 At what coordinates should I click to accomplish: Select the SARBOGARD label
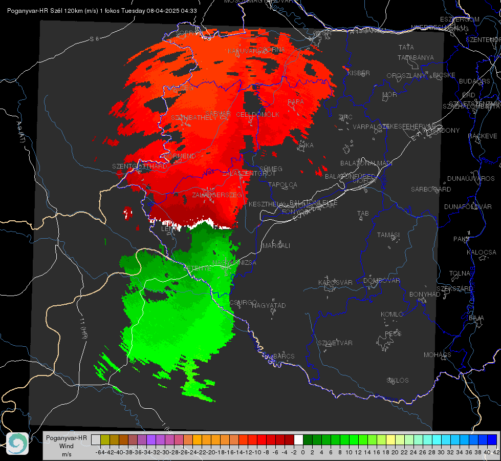(431, 190)
